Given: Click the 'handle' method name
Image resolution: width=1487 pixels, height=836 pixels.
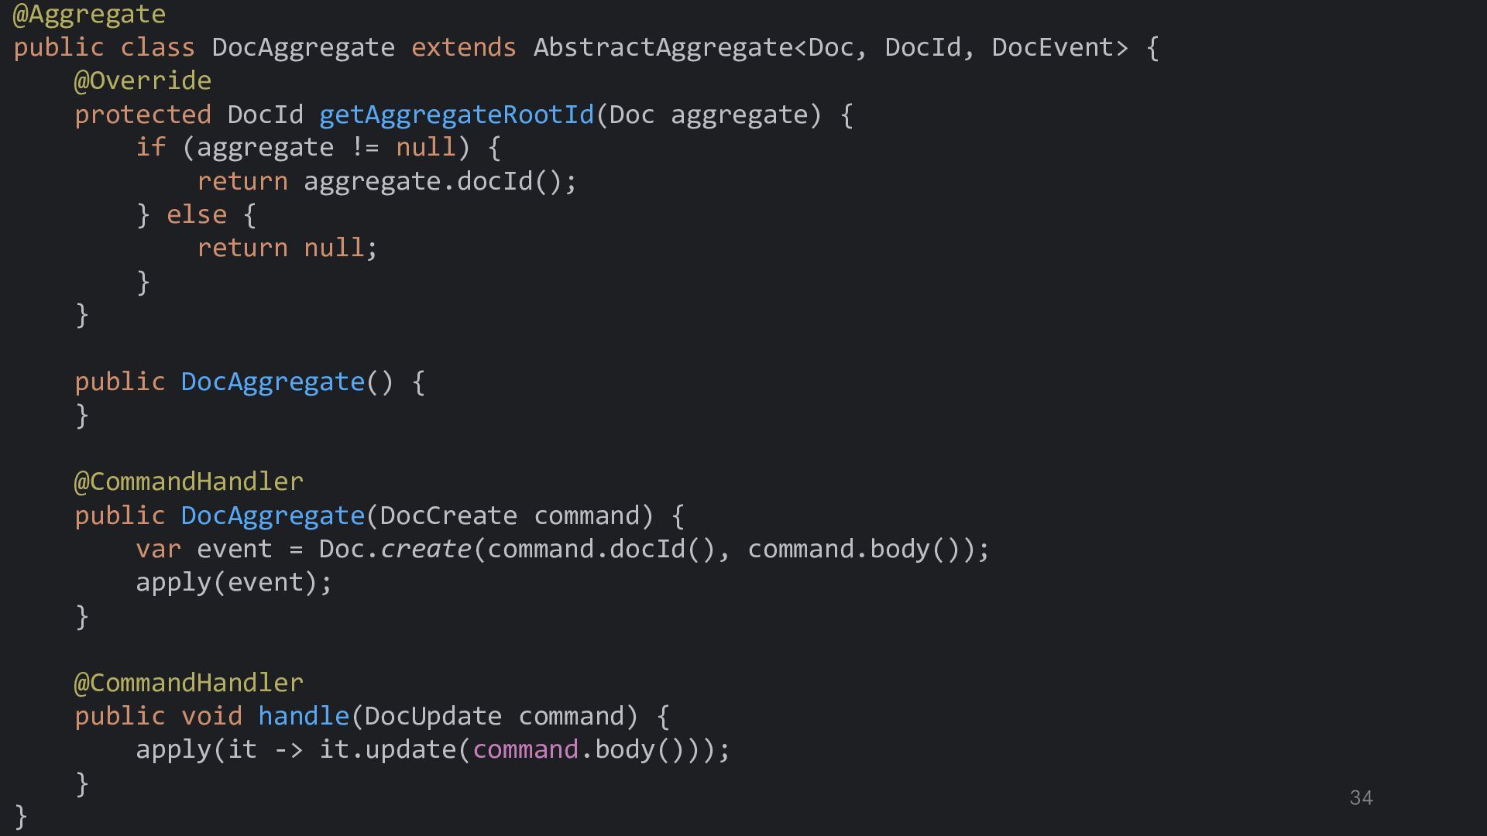Looking at the screenshot, I should (304, 717).
